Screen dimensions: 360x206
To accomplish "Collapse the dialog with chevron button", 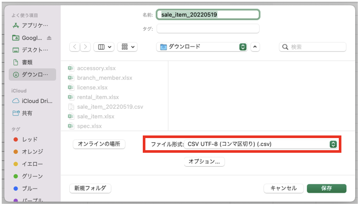I will tap(255, 47).
